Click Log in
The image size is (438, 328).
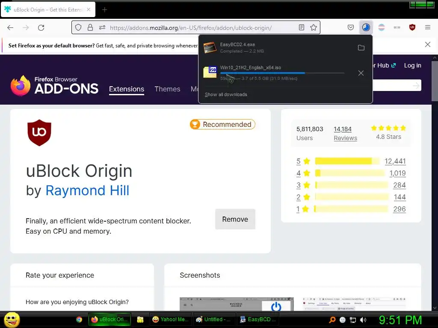coord(413,65)
